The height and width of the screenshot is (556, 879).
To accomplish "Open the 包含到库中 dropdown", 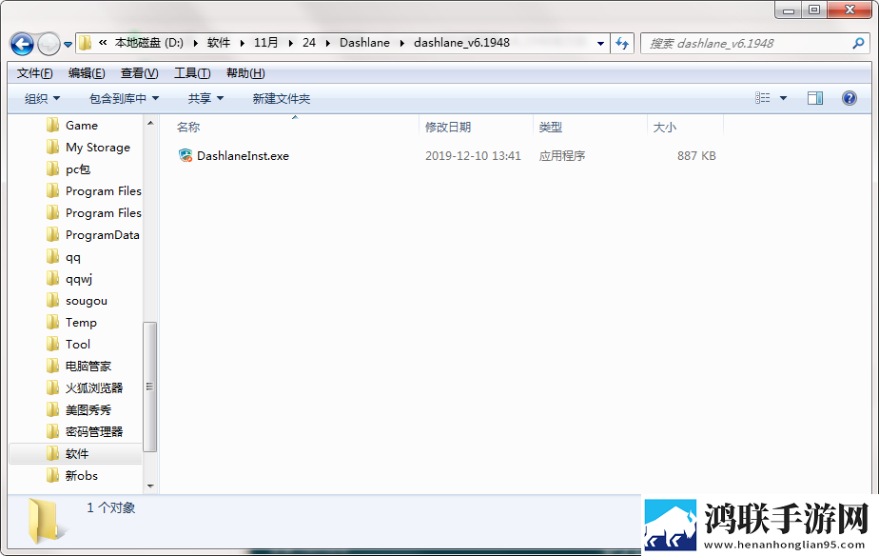I will pos(124,99).
